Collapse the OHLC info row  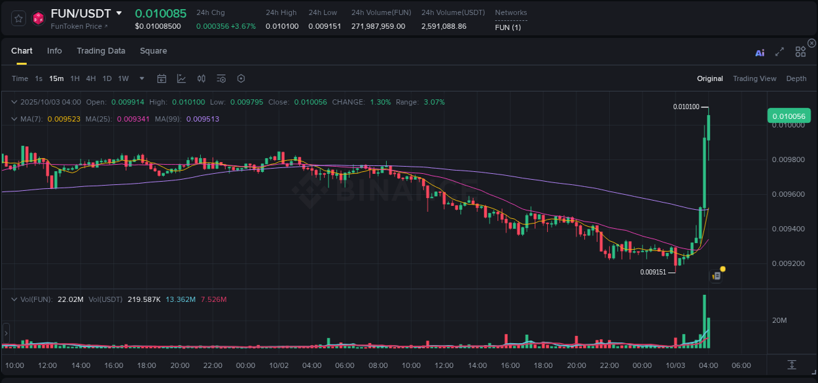click(14, 102)
